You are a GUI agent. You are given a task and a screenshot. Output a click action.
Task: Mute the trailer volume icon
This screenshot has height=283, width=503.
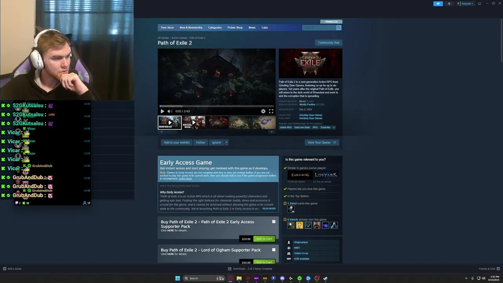(170, 111)
